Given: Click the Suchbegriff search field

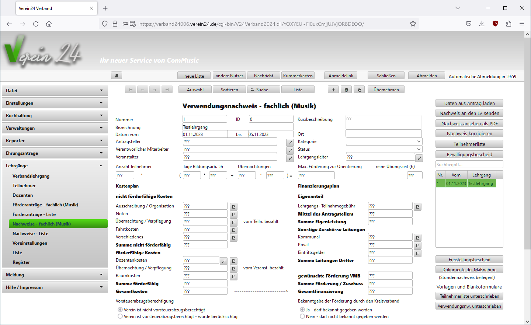Looking at the screenshot, I should click(469, 164).
